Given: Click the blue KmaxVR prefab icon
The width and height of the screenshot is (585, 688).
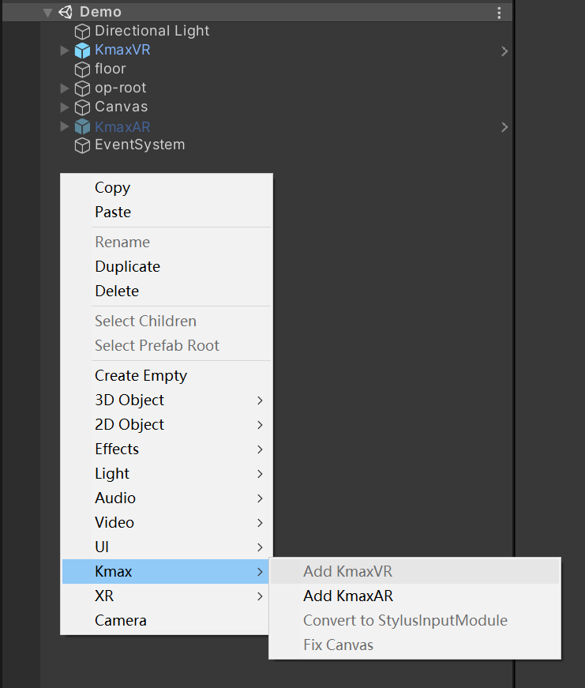Looking at the screenshot, I should (82, 51).
